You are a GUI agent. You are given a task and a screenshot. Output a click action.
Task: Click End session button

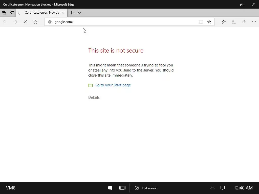pyautogui.click(x=146, y=188)
